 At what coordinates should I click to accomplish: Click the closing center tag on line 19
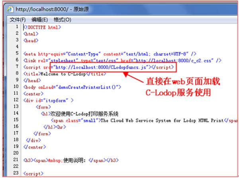(35, 147)
